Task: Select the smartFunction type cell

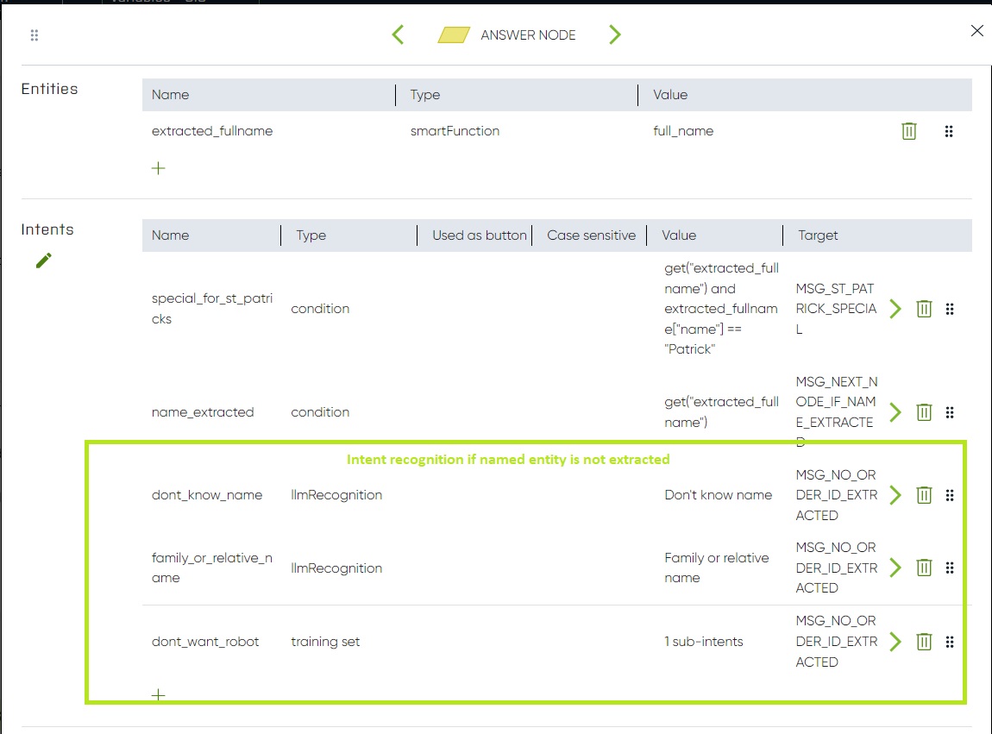Action: (455, 131)
